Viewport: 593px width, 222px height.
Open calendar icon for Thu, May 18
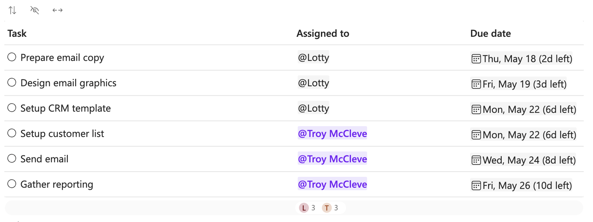pos(476,59)
